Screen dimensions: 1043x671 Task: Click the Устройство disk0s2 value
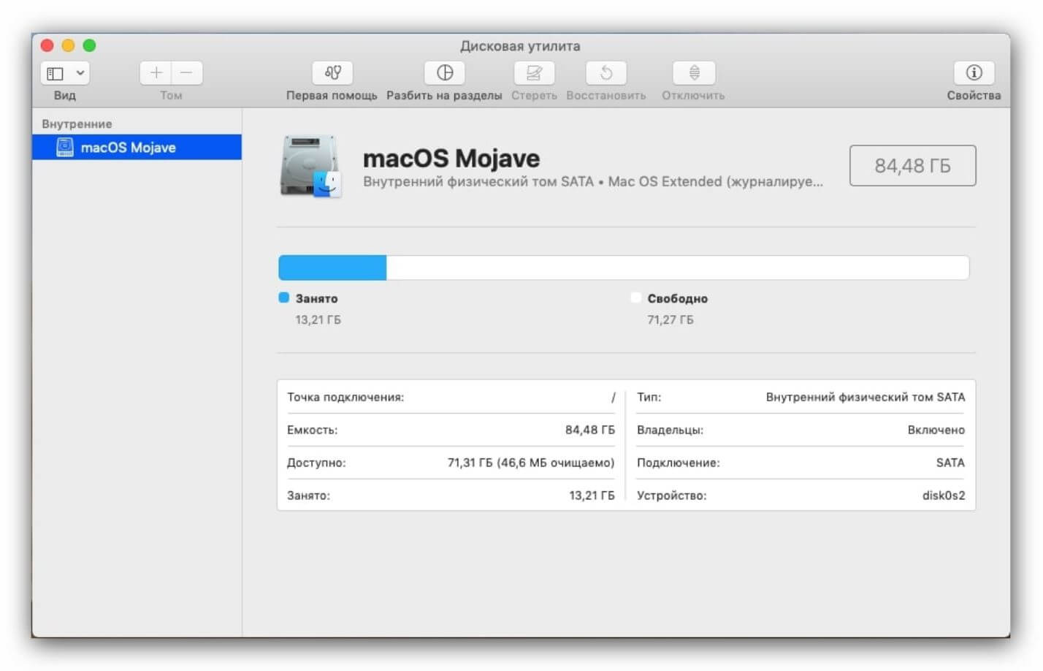(944, 495)
